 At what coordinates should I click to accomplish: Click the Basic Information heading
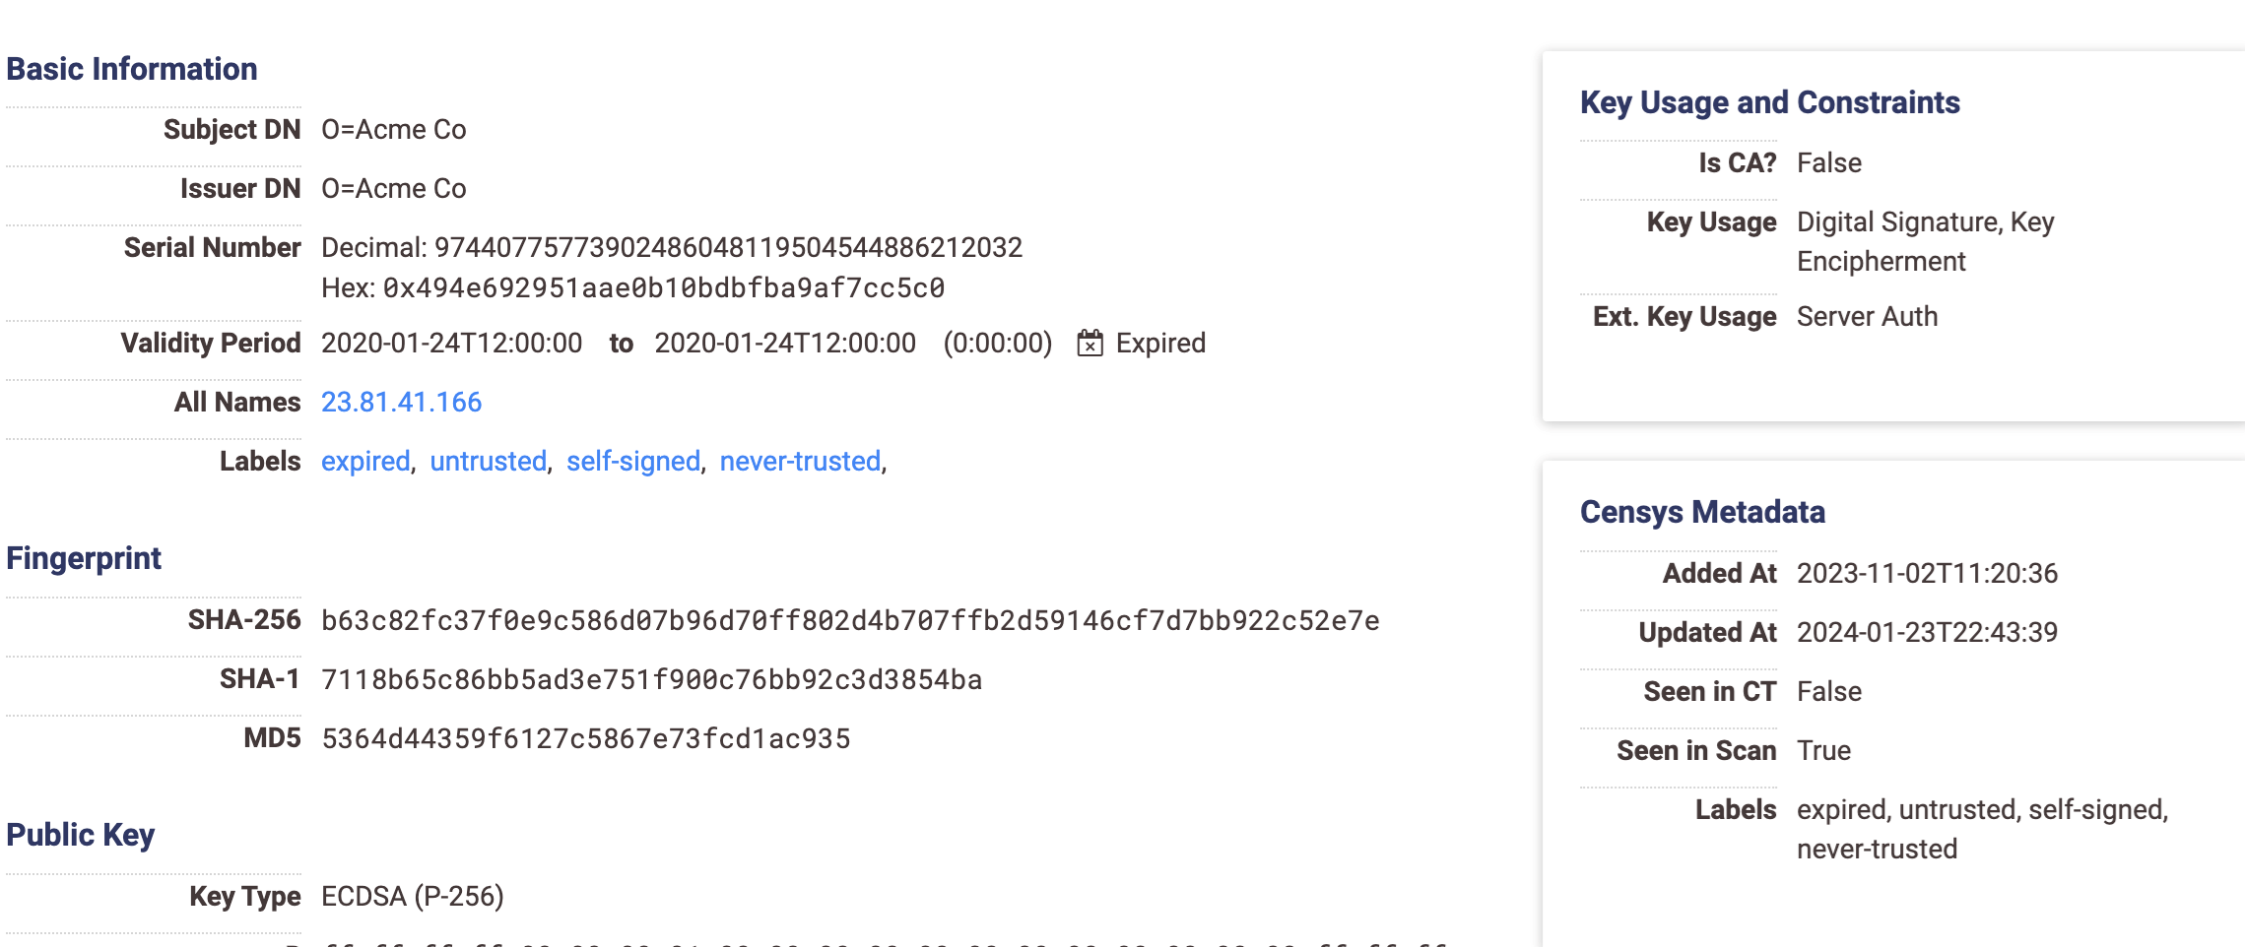point(131,69)
